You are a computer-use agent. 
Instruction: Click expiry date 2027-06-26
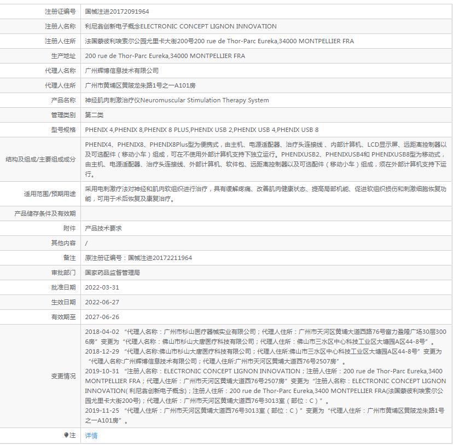[102, 317]
